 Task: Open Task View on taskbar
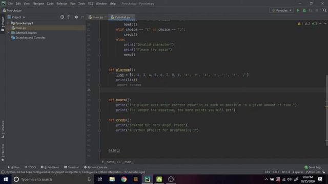coord(100,179)
